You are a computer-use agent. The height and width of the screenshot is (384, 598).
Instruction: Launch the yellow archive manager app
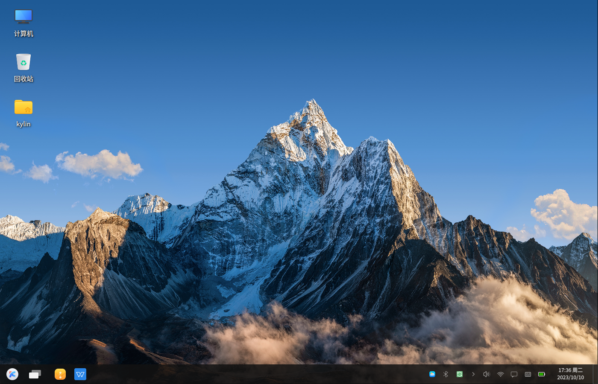(60, 374)
